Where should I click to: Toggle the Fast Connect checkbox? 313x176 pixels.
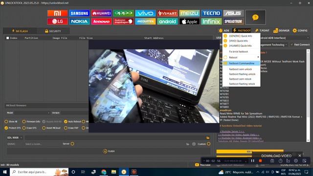coord(291,44)
